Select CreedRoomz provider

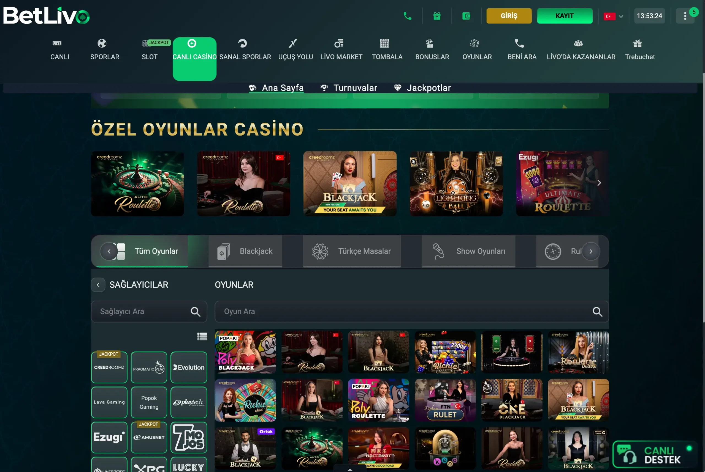coord(109,367)
